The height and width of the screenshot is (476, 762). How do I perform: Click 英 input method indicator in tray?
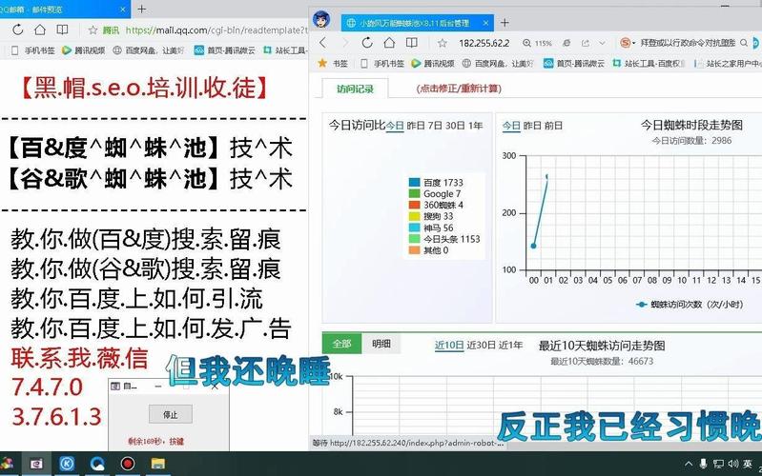point(748,464)
